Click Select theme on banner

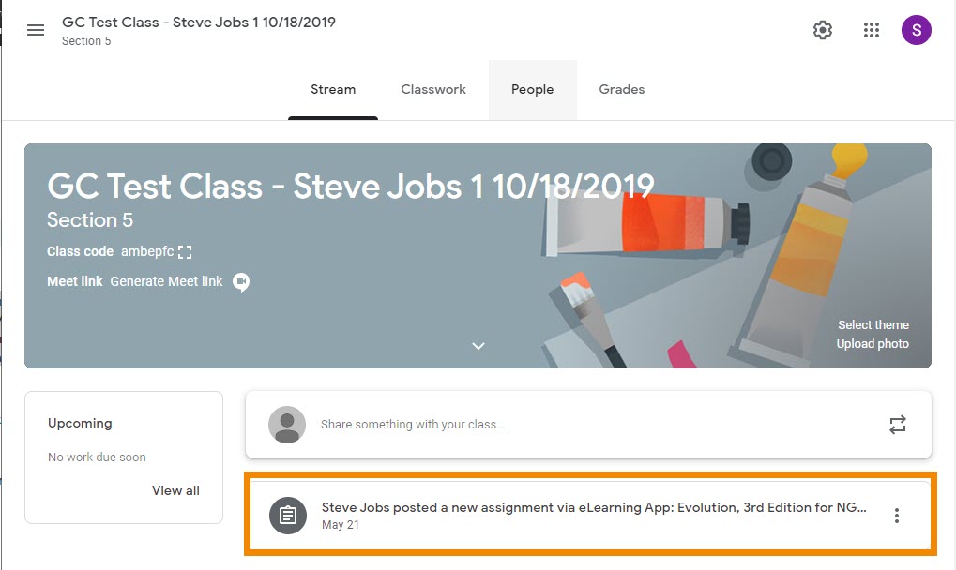pos(873,324)
